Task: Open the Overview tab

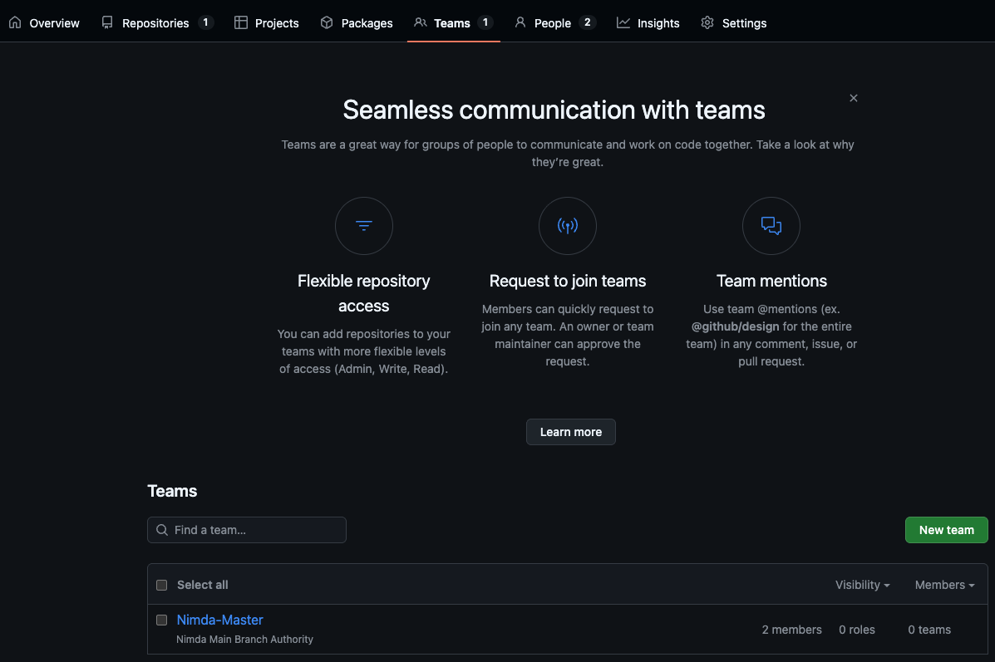Action: (x=44, y=22)
